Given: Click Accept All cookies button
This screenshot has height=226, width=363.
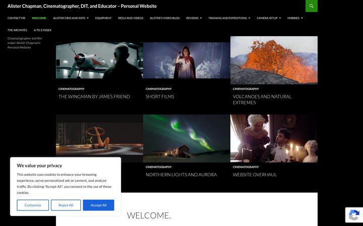Looking at the screenshot, I should (x=98, y=205).
